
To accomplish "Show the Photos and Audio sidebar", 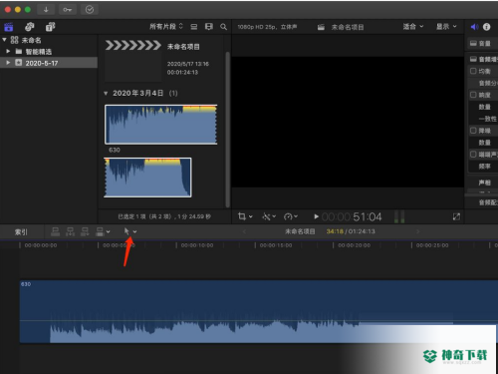I will tap(30, 27).
